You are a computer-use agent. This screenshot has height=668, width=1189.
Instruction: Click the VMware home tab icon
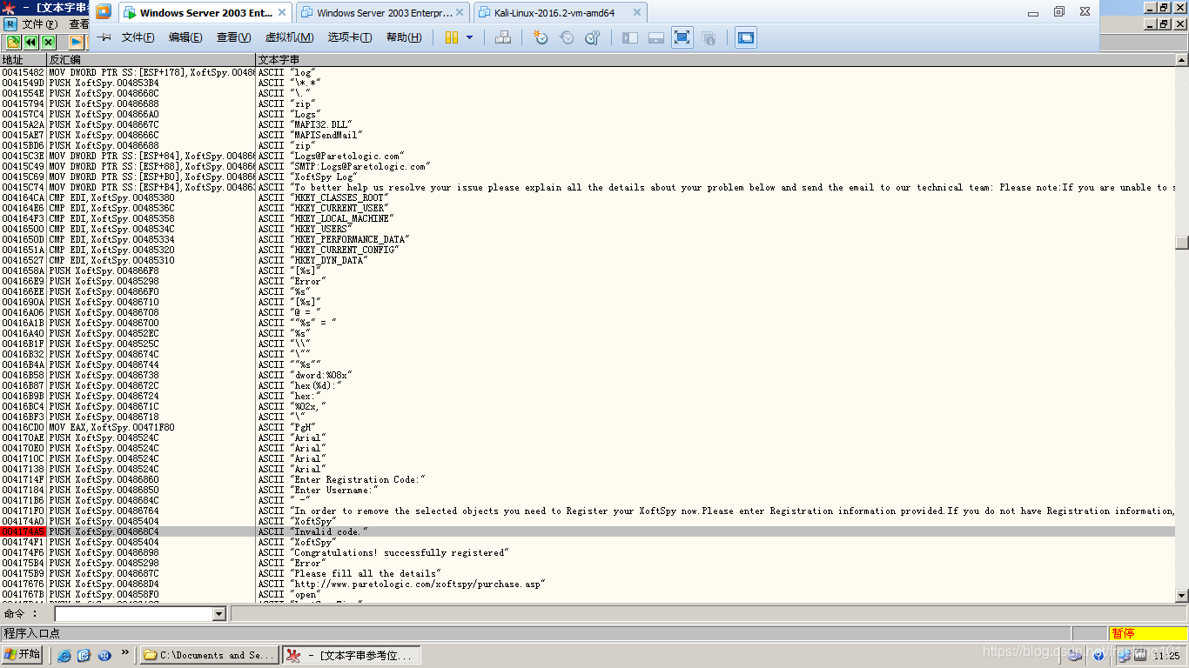tap(104, 12)
